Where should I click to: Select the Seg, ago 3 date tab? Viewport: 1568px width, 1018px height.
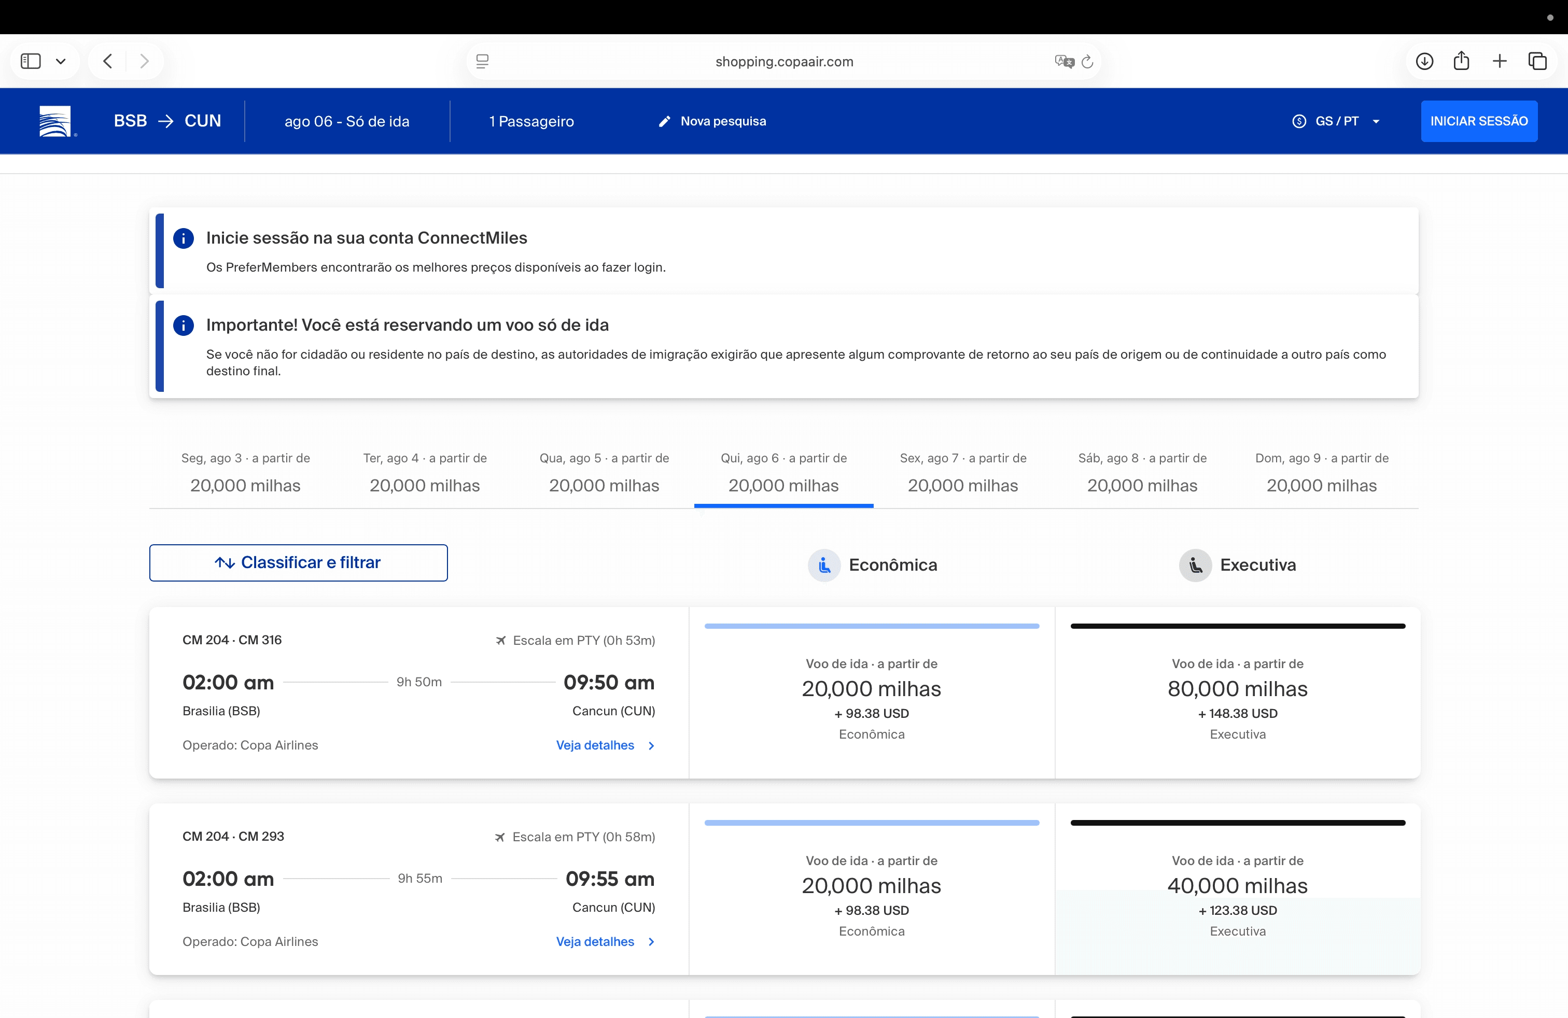click(x=245, y=473)
